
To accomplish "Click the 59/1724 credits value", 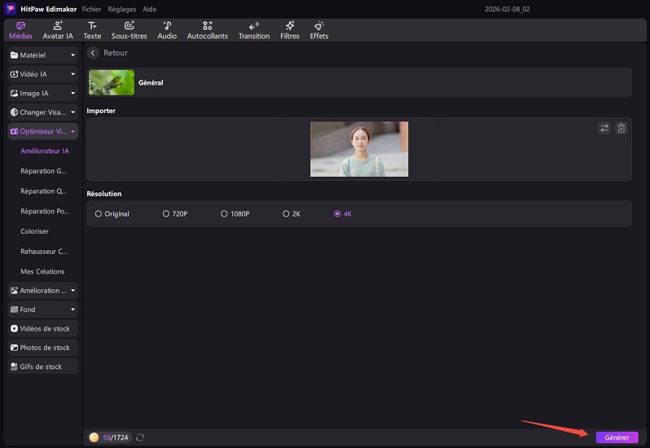I will [x=116, y=437].
